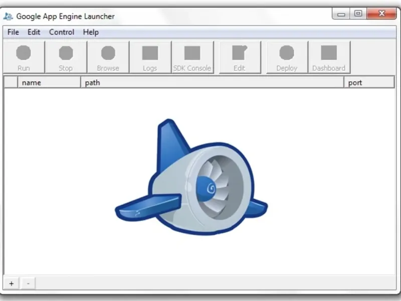Open the Dashboard toolbar icon
The height and width of the screenshot is (301, 401).
(329, 57)
